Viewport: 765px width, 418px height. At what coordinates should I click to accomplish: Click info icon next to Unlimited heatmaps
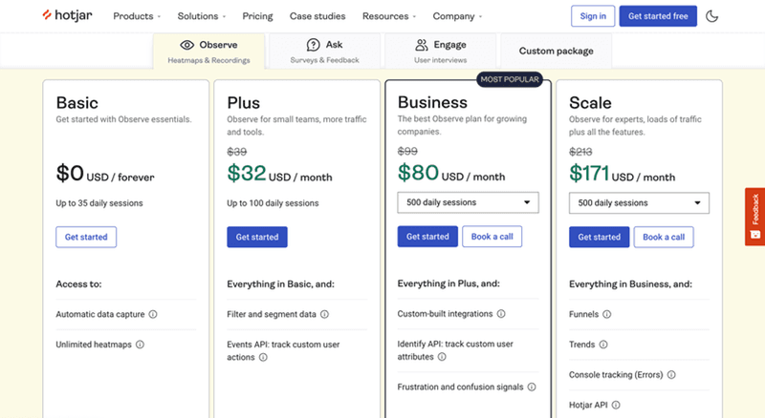click(140, 345)
